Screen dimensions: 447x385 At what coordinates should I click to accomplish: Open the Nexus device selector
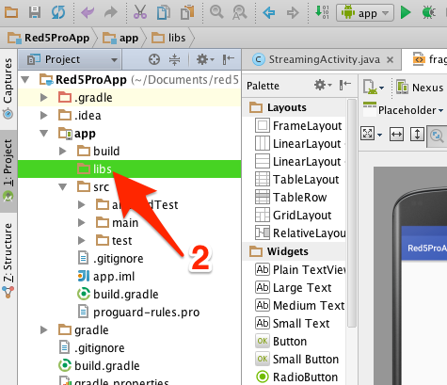point(421,88)
